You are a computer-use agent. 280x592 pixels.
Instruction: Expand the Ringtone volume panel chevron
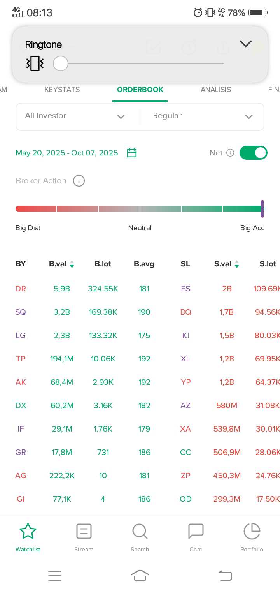[245, 44]
